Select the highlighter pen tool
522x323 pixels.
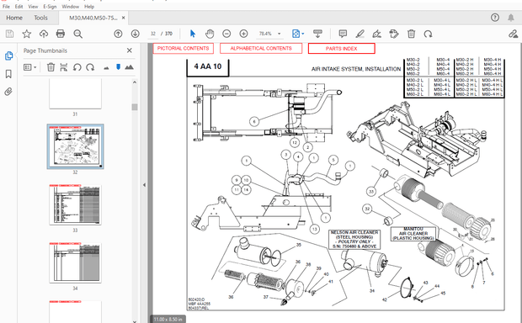coord(360,34)
